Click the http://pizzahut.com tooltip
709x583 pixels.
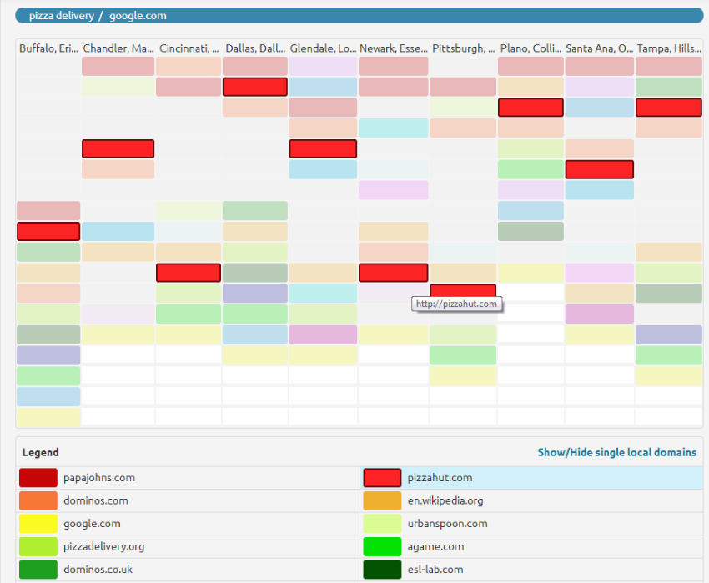457,304
